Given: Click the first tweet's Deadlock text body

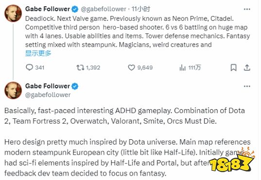Looking at the screenshot, I should (138, 32).
